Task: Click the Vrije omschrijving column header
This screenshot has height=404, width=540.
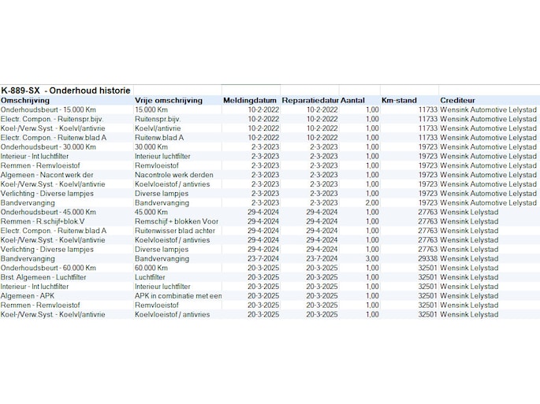Action: click(168, 101)
